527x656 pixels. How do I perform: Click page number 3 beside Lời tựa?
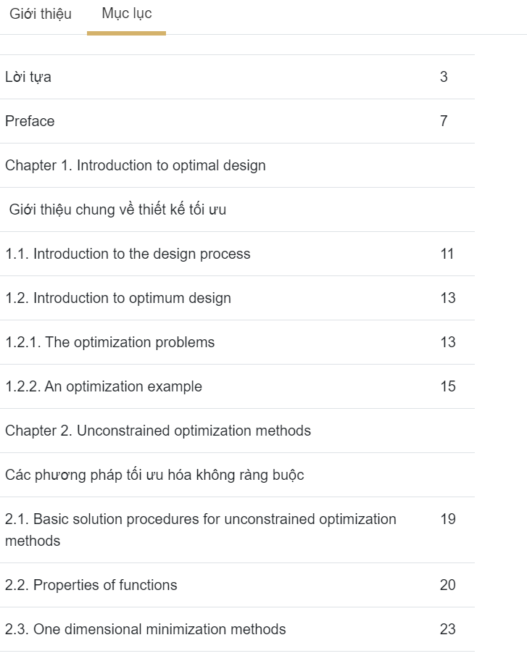(x=444, y=77)
